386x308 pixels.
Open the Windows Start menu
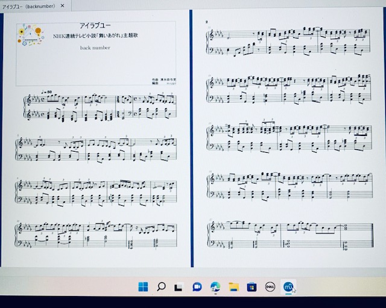143,286
